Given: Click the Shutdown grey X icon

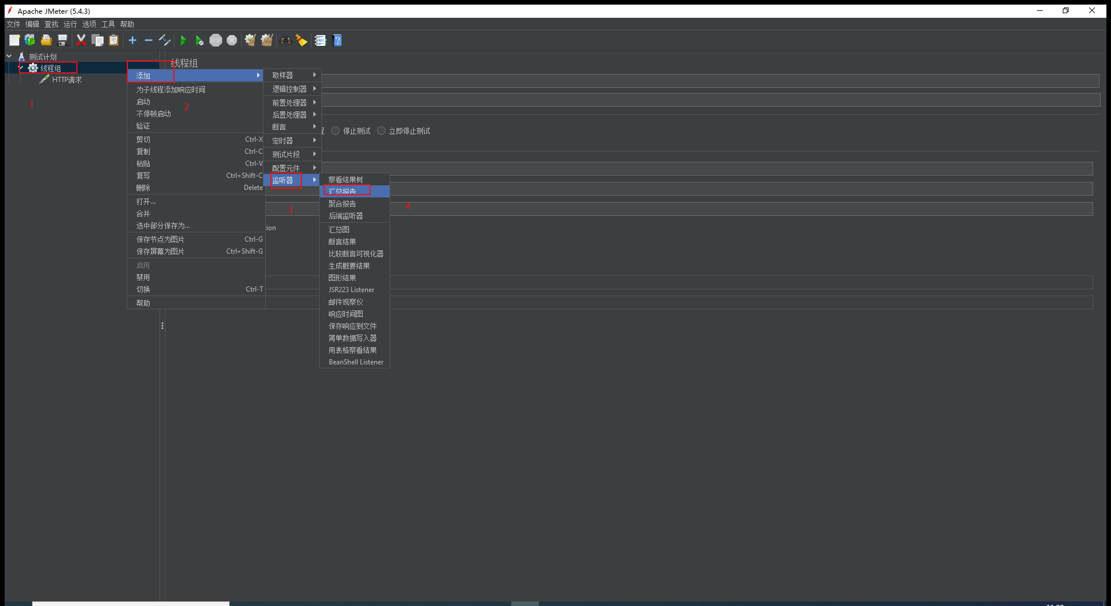Looking at the screenshot, I should pos(232,40).
